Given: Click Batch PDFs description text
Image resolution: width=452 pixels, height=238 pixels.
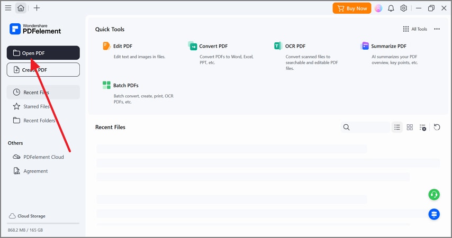Looking at the screenshot, I should click(x=143, y=99).
